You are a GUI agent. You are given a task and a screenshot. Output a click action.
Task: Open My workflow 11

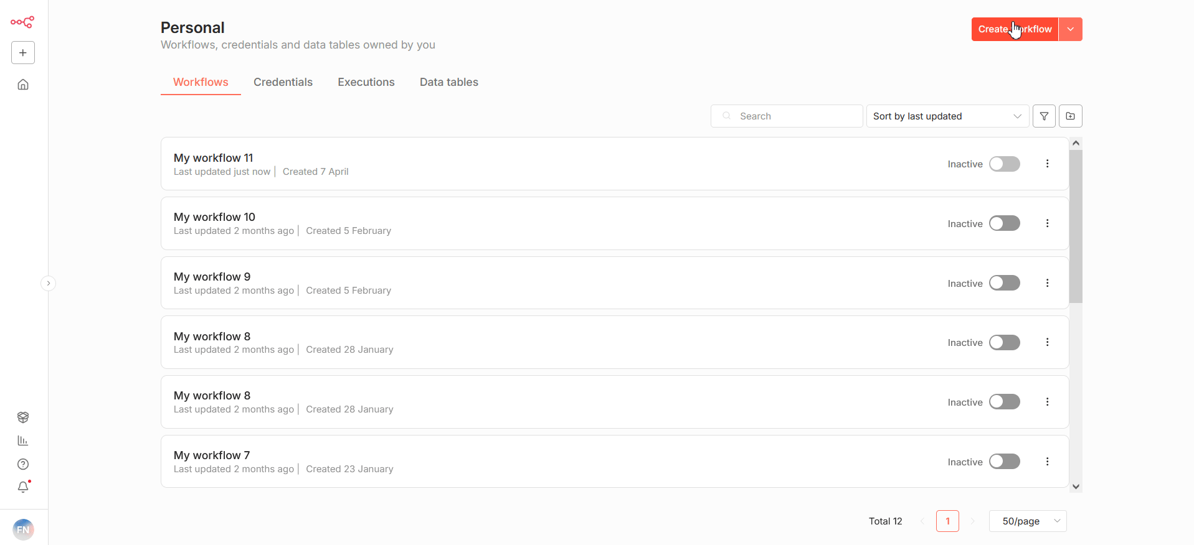pyautogui.click(x=615, y=164)
